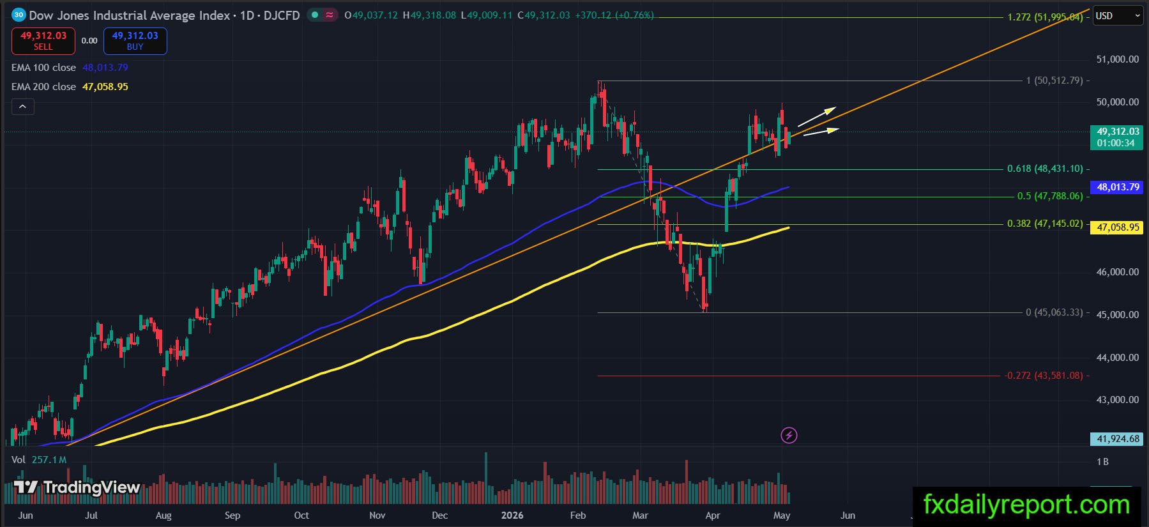Image resolution: width=1149 pixels, height=527 pixels.
Task: Click the Apr label on time axis
Action: pyautogui.click(x=713, y=516)
